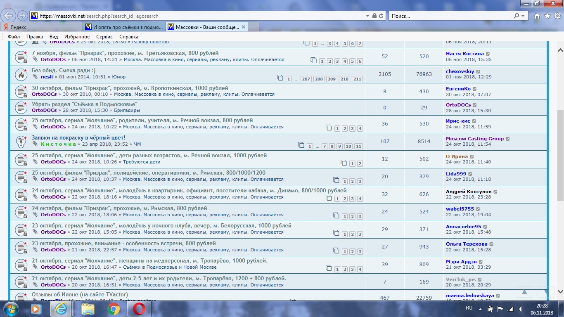Open the media player icon on the taskbar
564x317 pixels.
click(x=37, y=309)
